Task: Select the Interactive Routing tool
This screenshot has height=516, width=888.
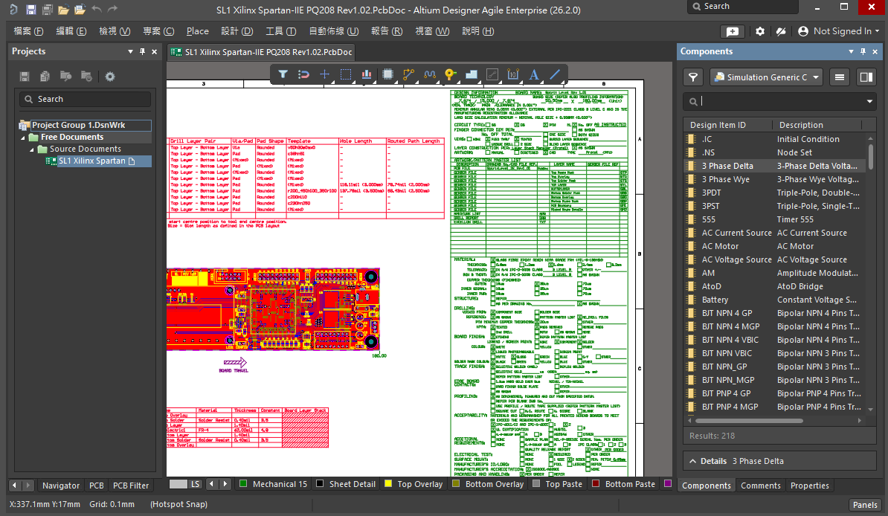Action: click(x=408, y=74)
